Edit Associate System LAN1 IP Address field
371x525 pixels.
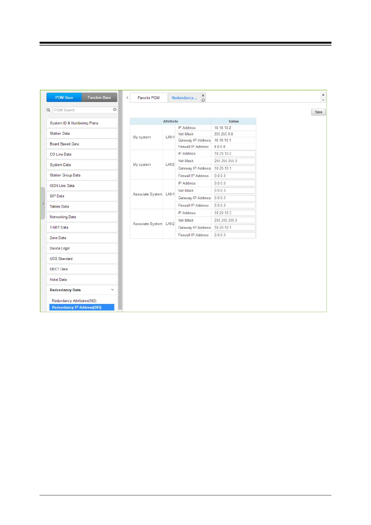click(x=235, y=183)
